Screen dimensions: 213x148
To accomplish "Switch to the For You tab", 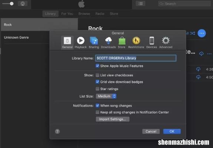I will (x=67, y=14).
